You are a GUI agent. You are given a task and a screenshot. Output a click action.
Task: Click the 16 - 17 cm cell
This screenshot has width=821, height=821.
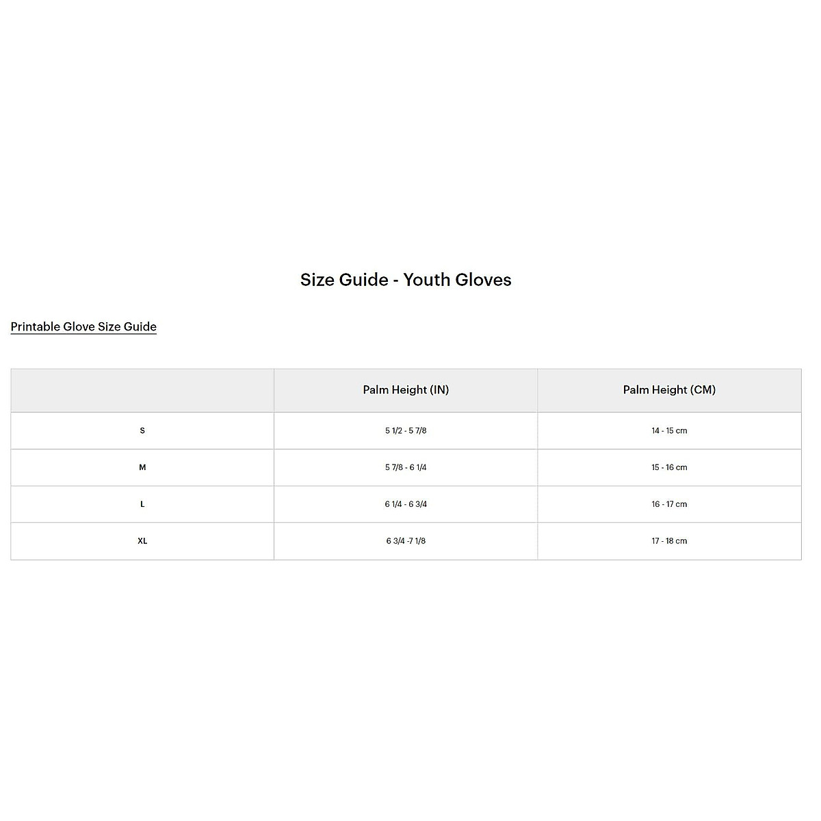coord(669,504)
